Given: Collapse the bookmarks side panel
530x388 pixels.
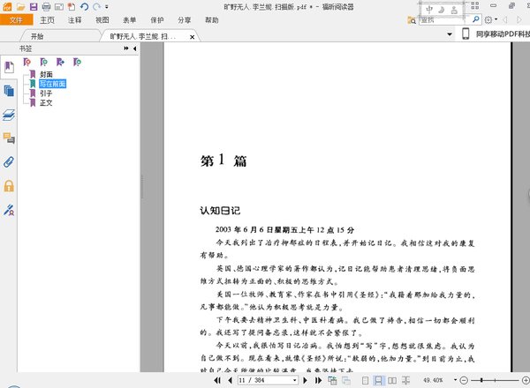Looking at the screenshot, I should coord(132,49).
